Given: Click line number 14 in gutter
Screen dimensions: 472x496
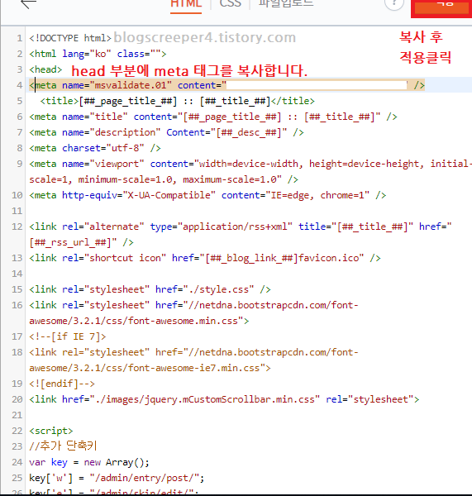Looking at the screenshot, I should pos(17,274).
